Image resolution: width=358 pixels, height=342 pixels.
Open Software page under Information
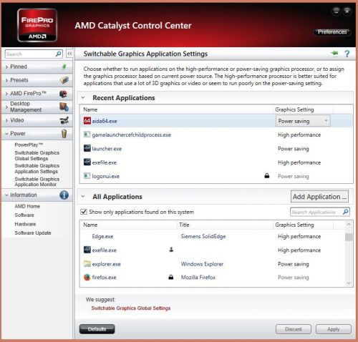(x=24, y=215)
